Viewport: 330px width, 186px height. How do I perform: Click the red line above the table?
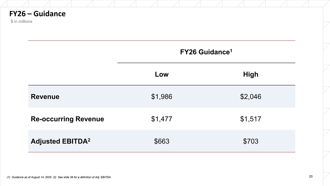click(162, 41)
